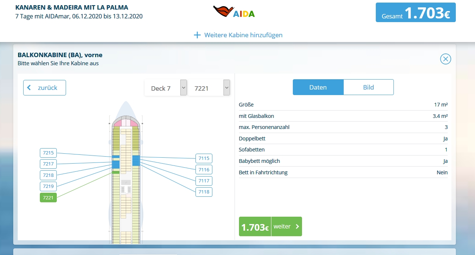Viewport: 475px width, 255px height.
Task: Close the Balkonkabine selection panel
Action: pyautogui.click(x=445, y=59)
